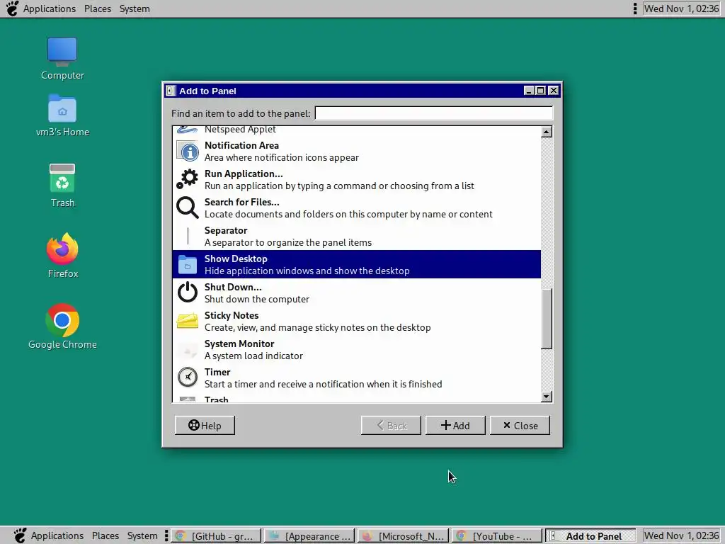
Task: Select the Notification Area list entry
Action: tap(357, 152)
